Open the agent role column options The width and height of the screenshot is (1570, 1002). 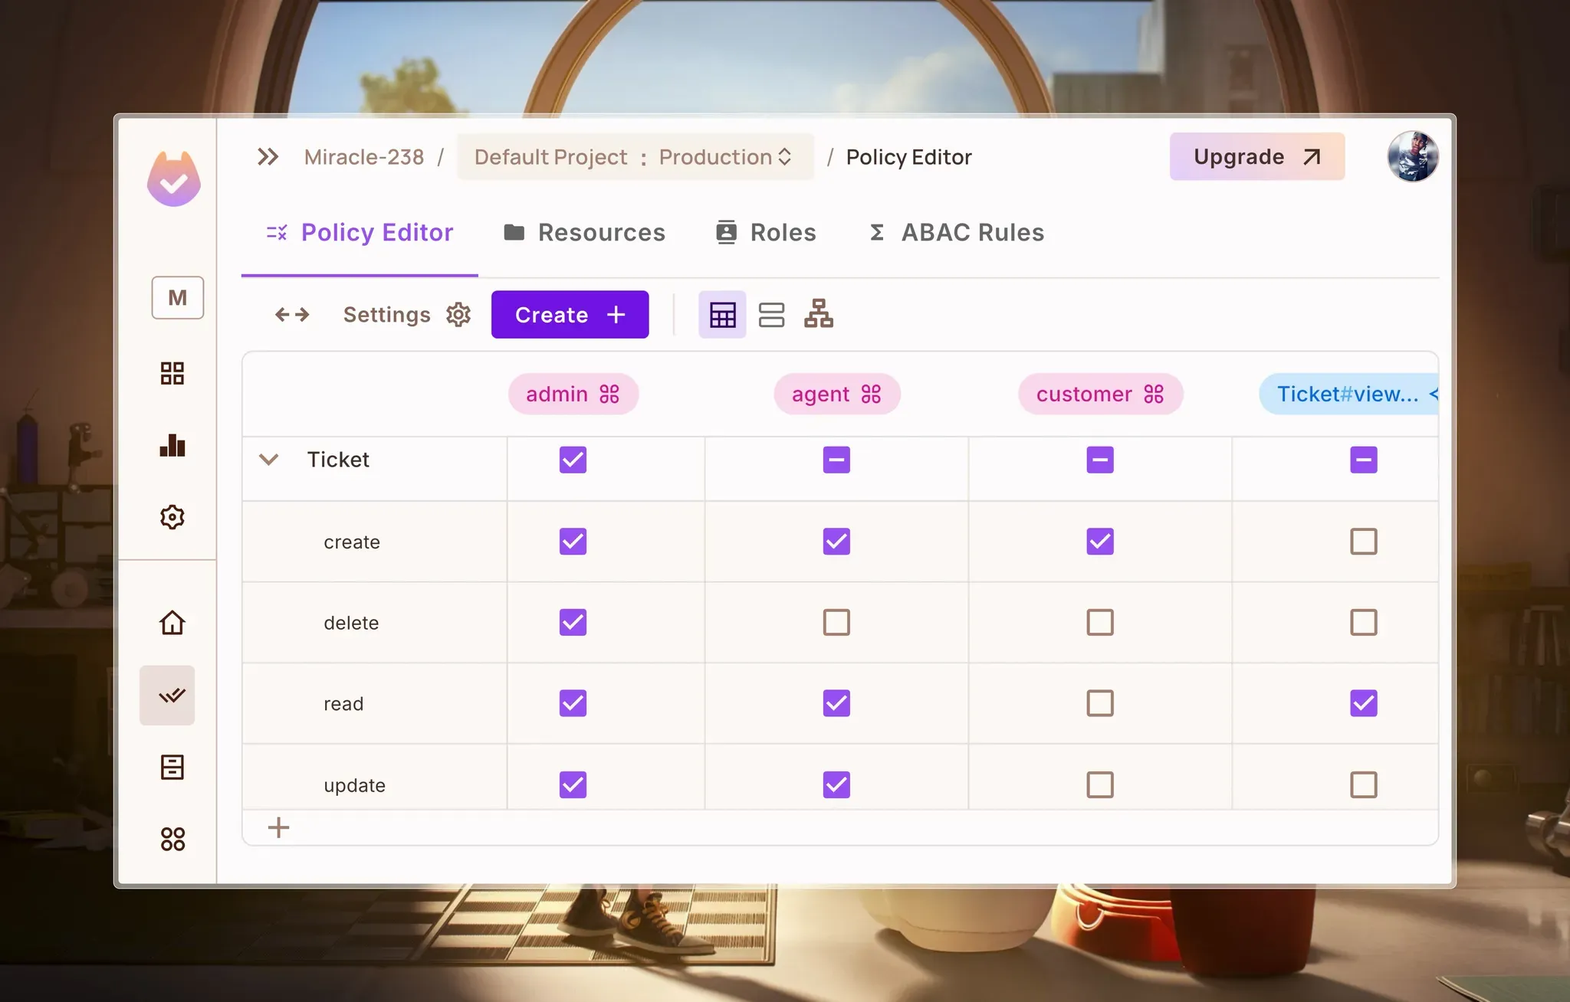point(871,394)
